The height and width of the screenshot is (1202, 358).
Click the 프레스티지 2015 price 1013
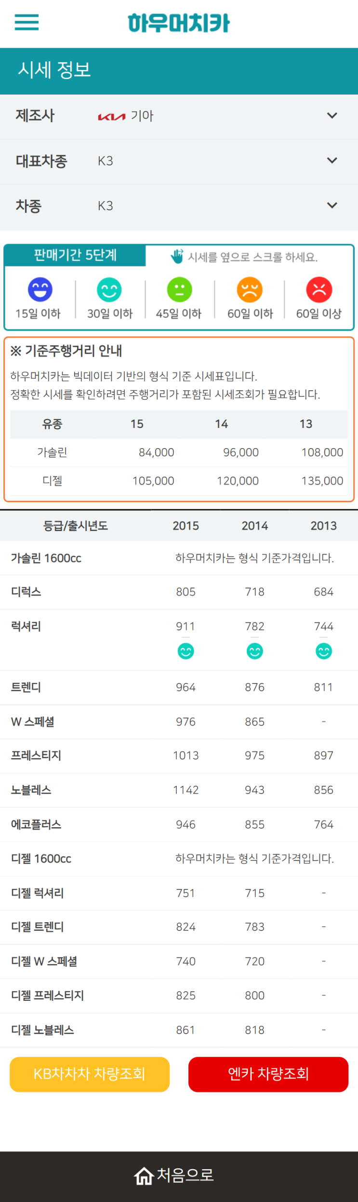coord(186,755)
